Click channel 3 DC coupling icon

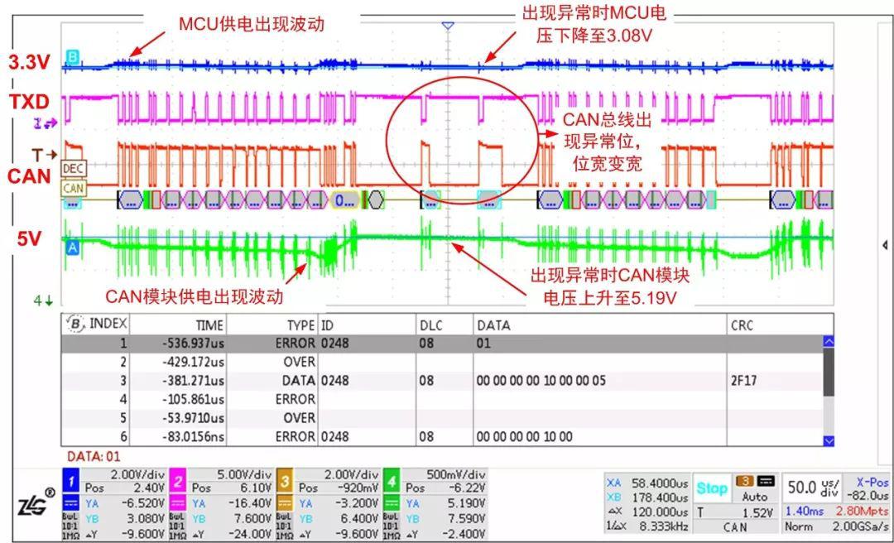coord(285,503)
